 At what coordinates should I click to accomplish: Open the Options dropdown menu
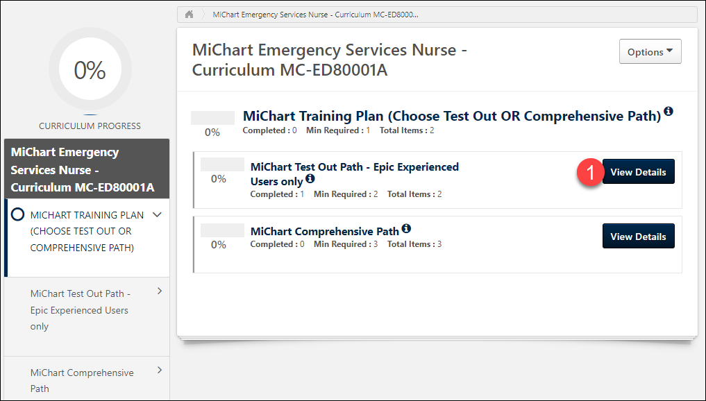tap(650, 52)
